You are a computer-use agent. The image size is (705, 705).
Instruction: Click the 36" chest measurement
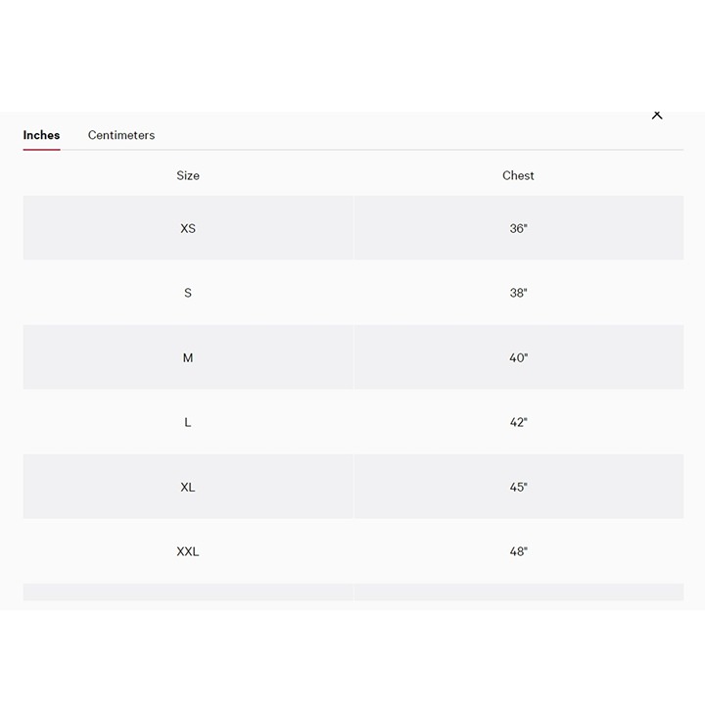[518, 228]
